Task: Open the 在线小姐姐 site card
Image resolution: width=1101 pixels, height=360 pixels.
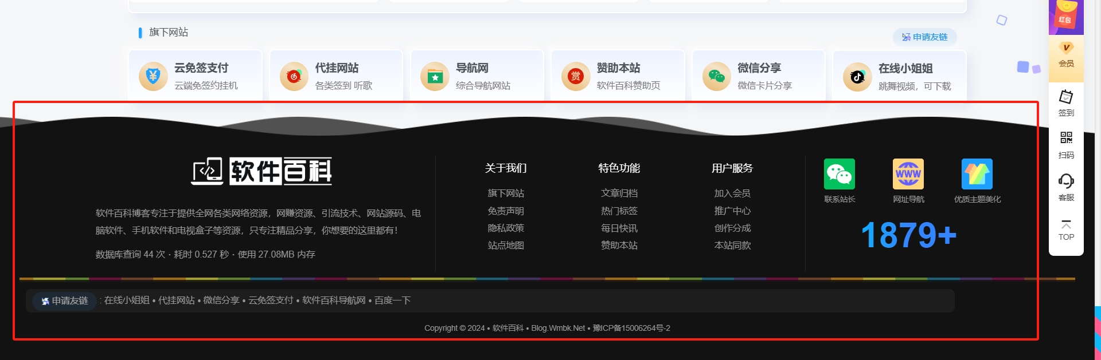Action: click(x=899, y=77)
